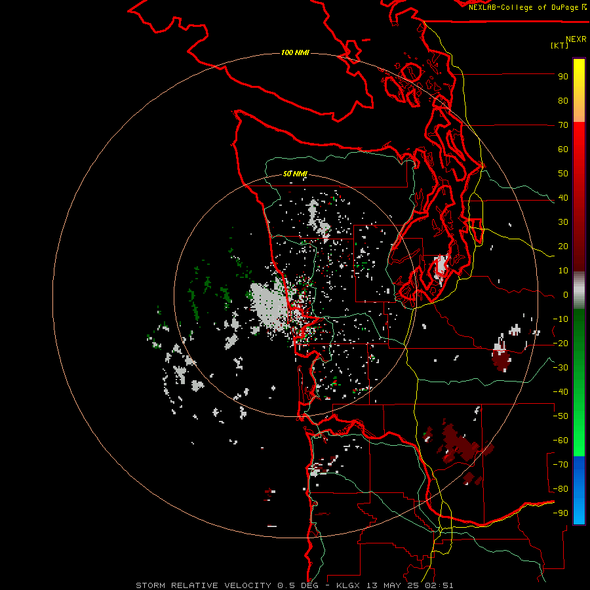Click the 50 NMI range ring label

click(x=296, y=174)
